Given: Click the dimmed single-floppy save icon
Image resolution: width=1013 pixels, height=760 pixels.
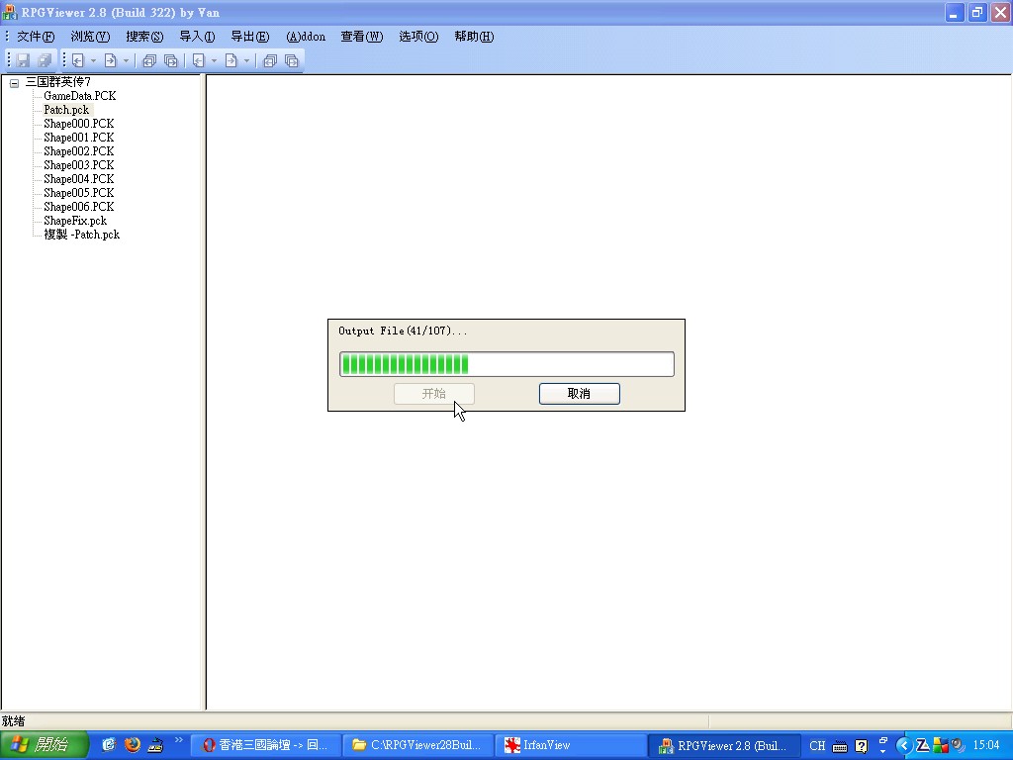Looking at the screenshot, I should (x=24, y=60).
